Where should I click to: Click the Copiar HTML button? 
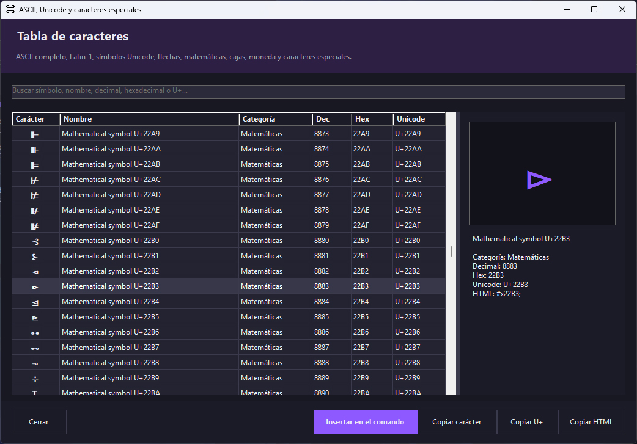coord(592,422)
